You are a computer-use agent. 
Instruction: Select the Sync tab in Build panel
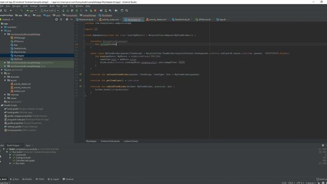click(28, 145)
